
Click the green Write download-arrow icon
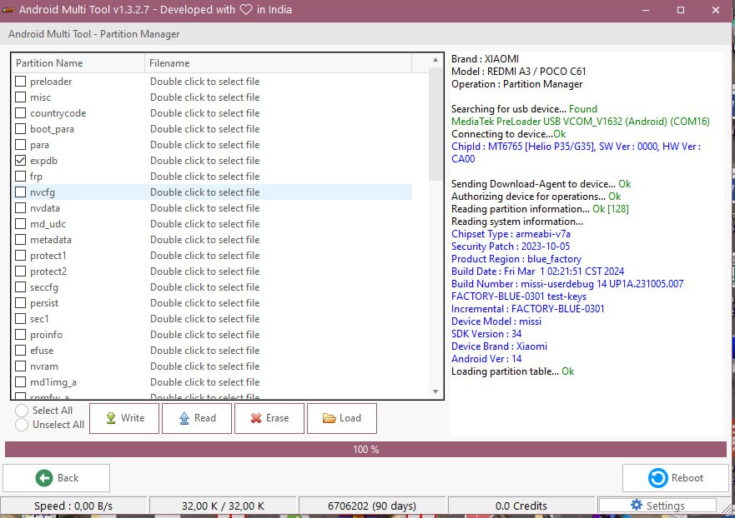(111, 418)
